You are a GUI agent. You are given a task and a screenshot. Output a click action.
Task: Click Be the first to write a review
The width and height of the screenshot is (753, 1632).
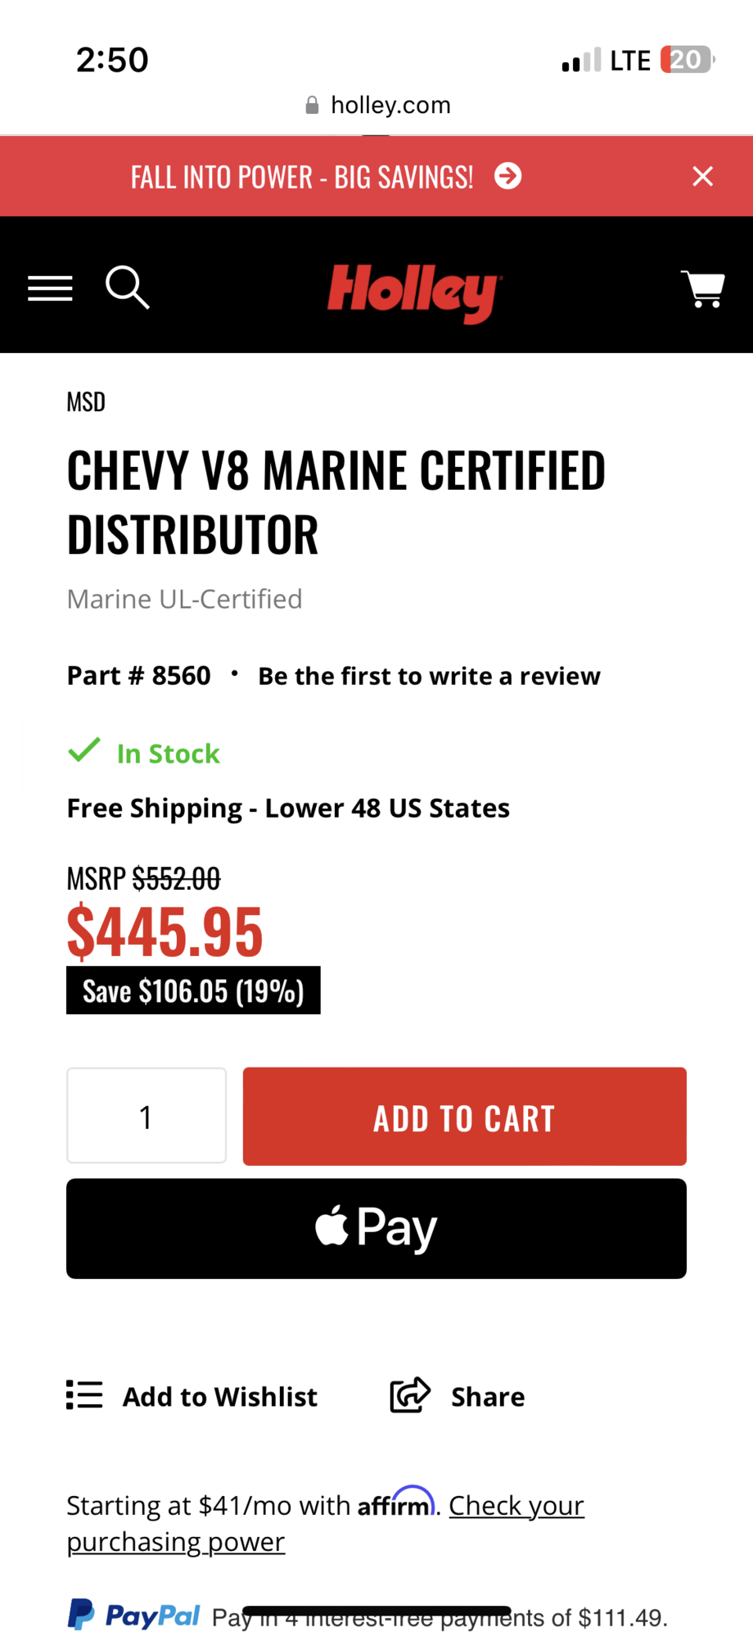click(x=429, y=676)
